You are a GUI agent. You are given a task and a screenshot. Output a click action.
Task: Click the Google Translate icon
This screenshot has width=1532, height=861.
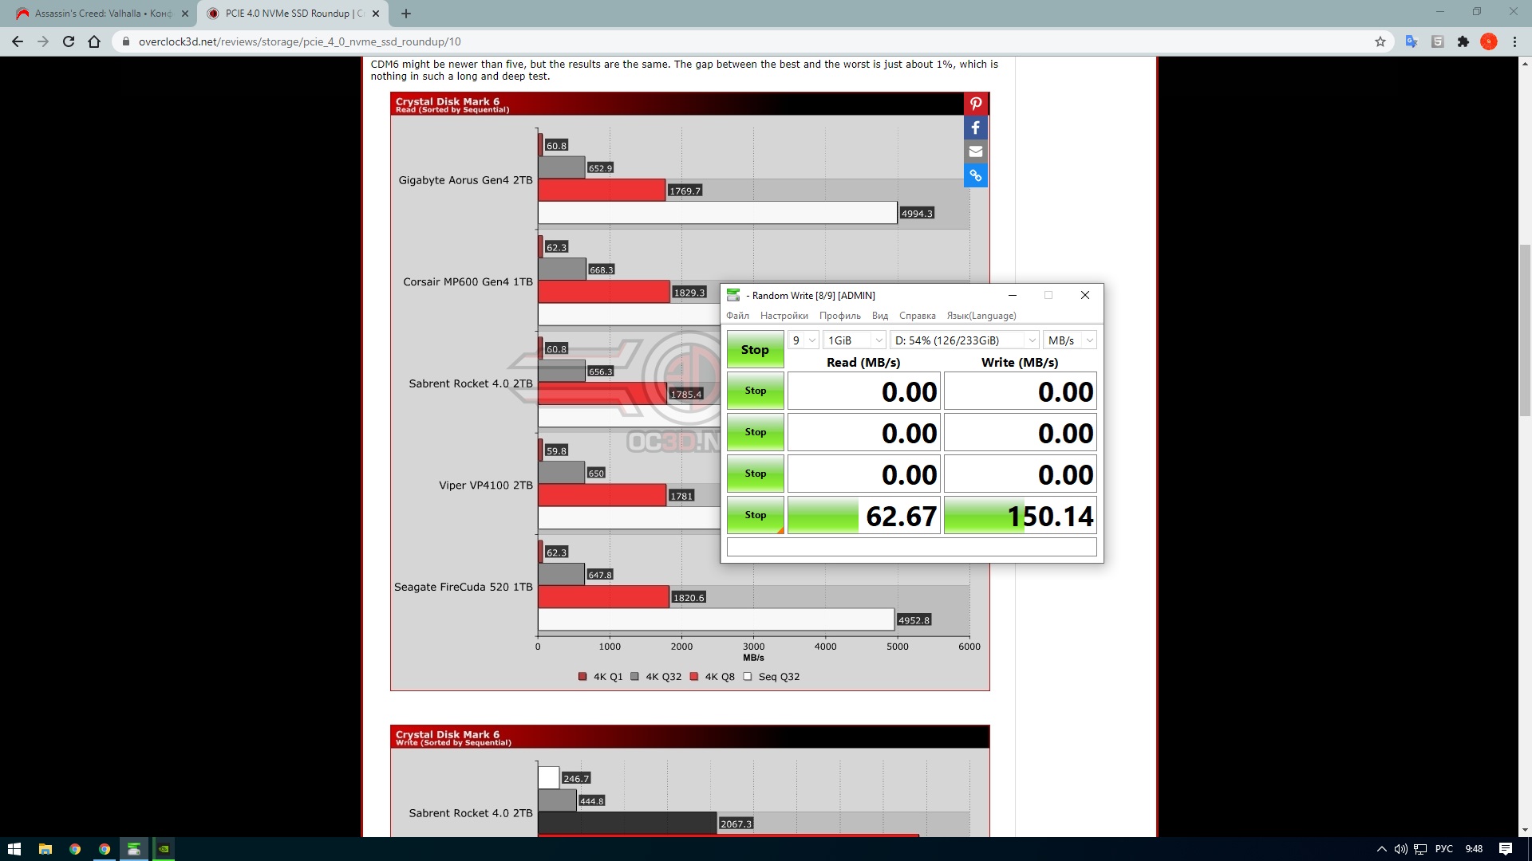coord(1412,41)
